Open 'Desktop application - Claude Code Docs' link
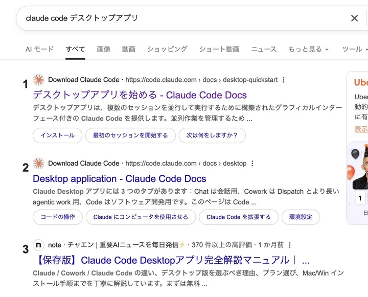Screen dimensions: 368x297 (120, 179)
